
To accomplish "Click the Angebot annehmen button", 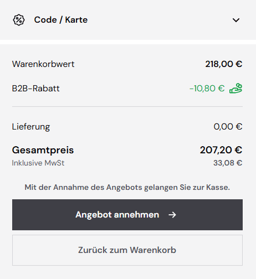I will click(x=127, y=215).
